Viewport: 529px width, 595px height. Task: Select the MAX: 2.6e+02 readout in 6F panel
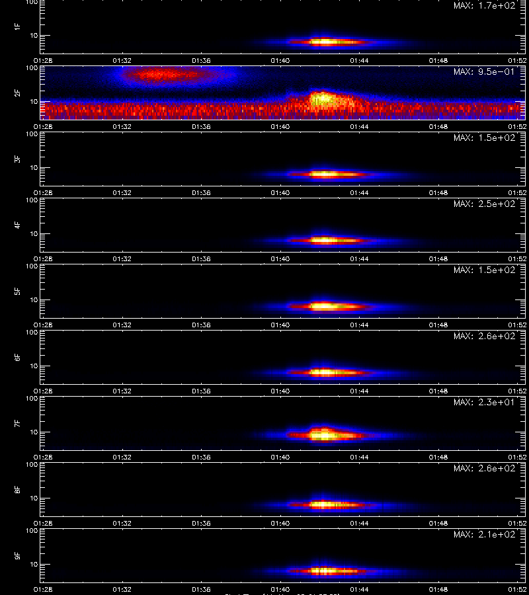tap(484, 337)
